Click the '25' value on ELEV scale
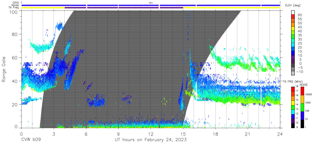This screenshot has height=145, width=315. [x=300, y=43]
